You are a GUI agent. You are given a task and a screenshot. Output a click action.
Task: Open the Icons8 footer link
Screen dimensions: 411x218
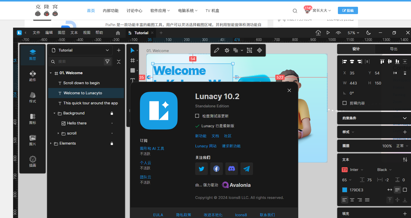pyautogui.click(x=241, y=215)
